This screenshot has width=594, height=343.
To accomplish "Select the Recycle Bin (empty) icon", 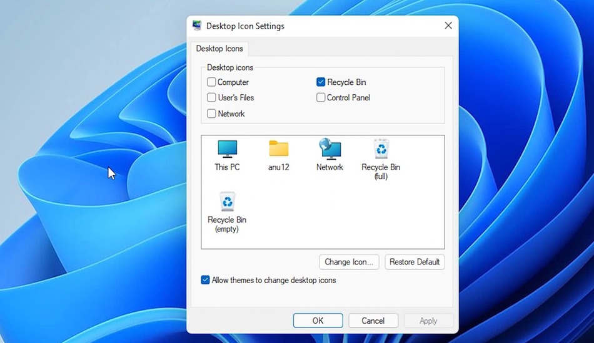I will coord(227,203).
